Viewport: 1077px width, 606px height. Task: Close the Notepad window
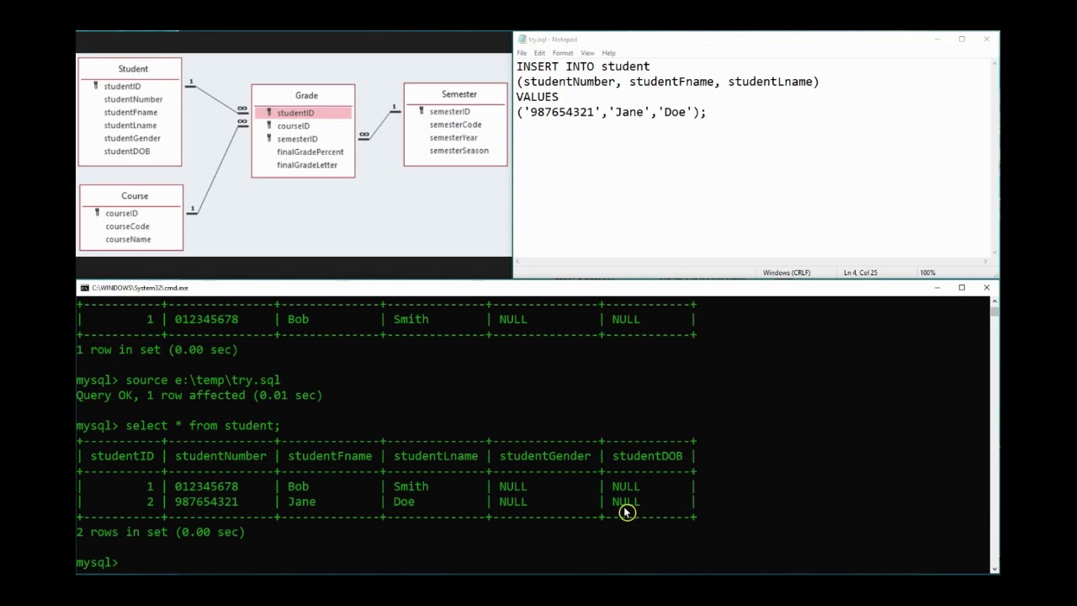pos(986,40)
